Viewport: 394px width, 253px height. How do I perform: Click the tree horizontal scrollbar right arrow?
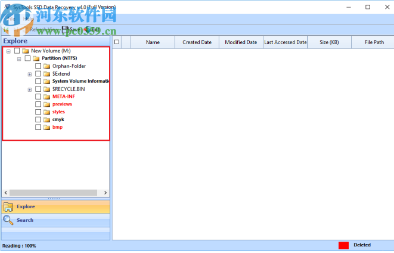(x=106, y=193)
